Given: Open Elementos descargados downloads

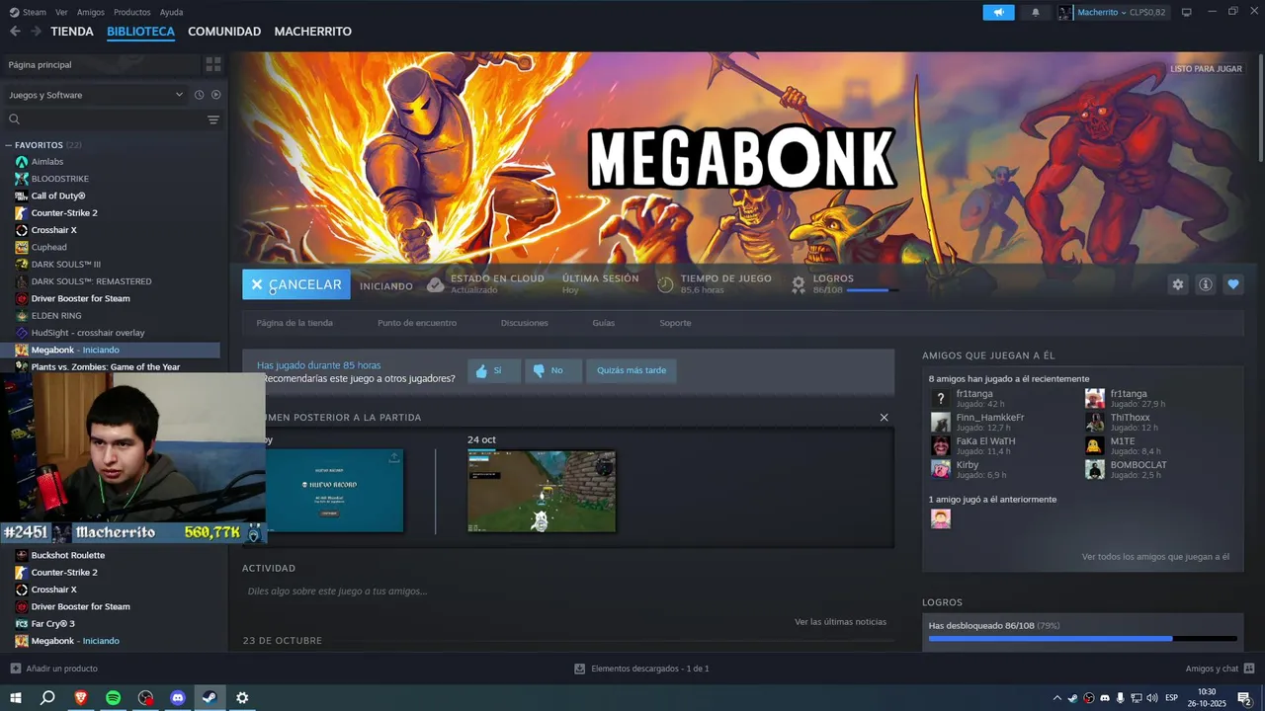Looking at the screenshot, I should [x=641, y=669].
